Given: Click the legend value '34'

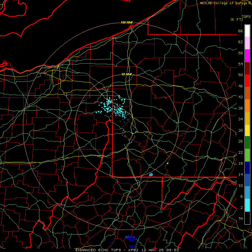Looking at the screenshot, I should tap(241, 119).
